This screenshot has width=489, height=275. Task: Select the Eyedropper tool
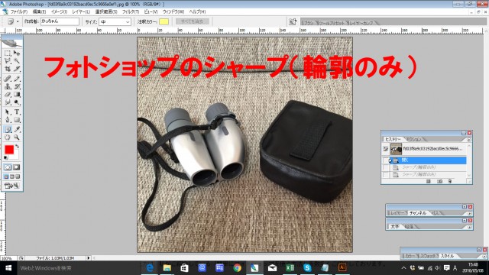coord(17,129)
